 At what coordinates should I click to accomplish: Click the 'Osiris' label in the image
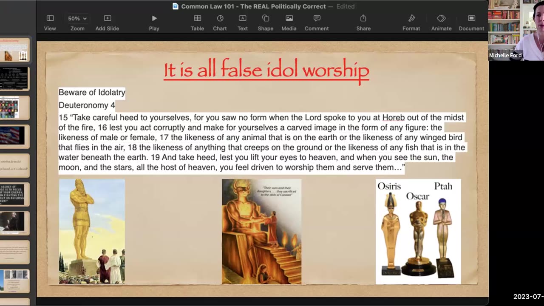coord(389,186)
